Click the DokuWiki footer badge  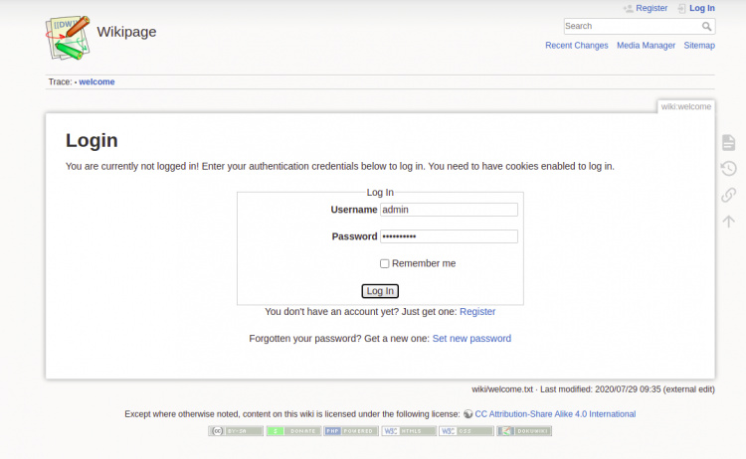[524, 431]
